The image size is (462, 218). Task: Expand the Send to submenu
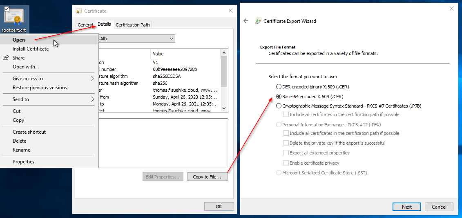pyautogui.click(x=49, y=99)
